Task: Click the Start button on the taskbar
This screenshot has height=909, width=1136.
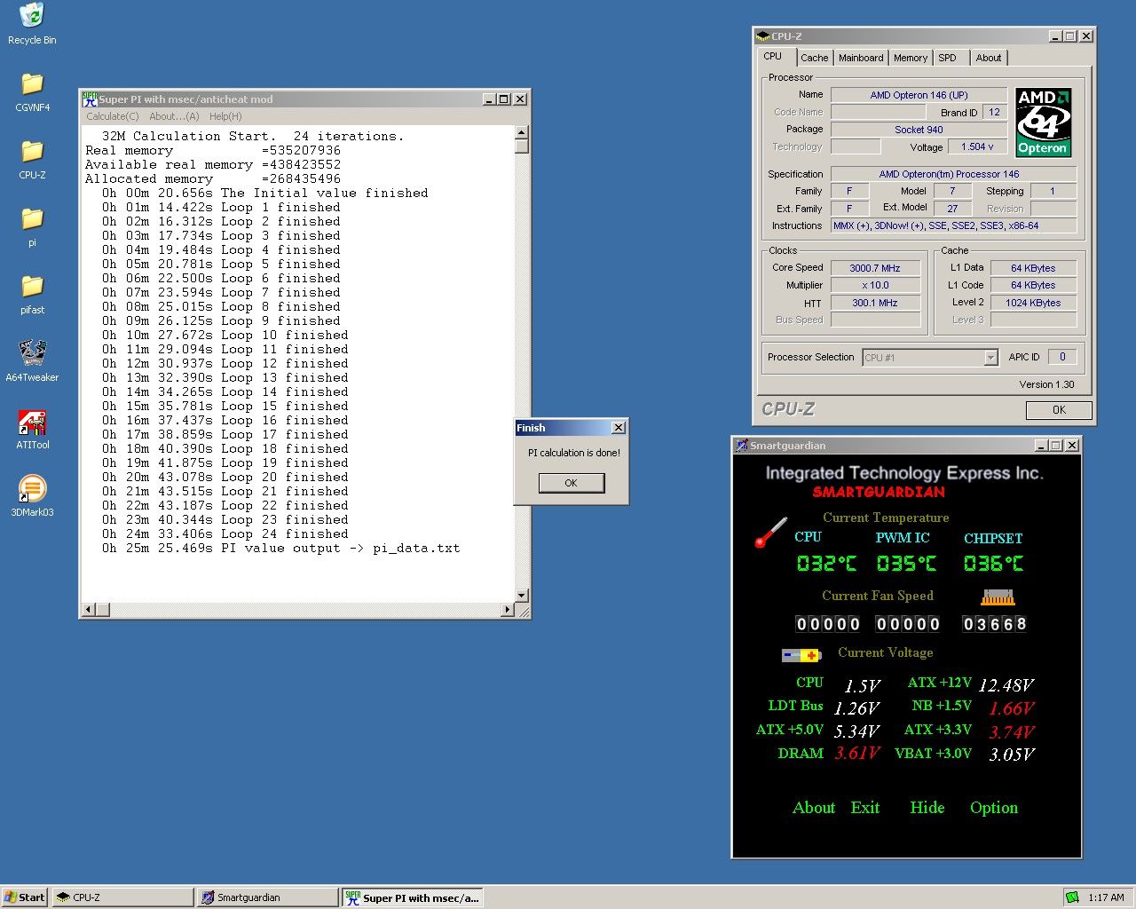Action: click(25, 897)
